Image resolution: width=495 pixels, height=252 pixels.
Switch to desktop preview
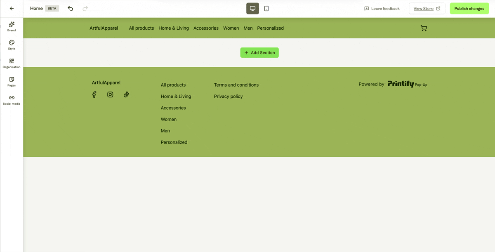click(x=252, y=8)
